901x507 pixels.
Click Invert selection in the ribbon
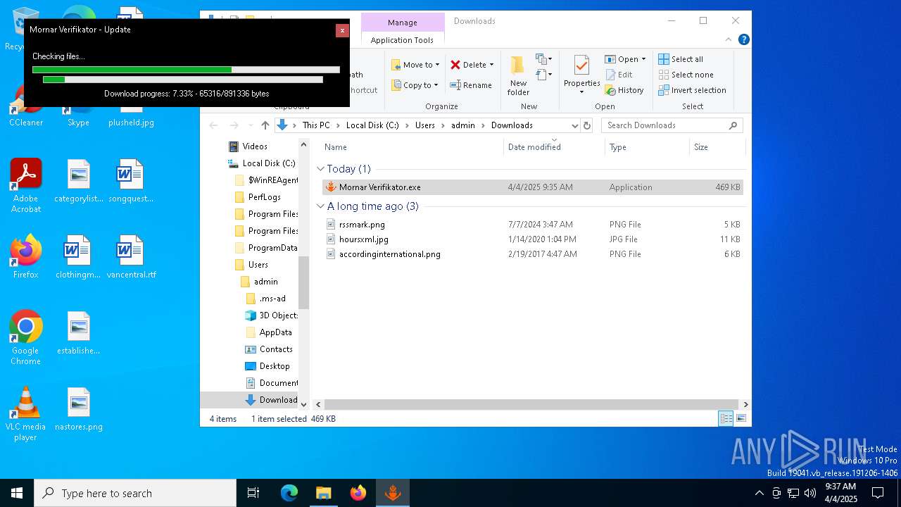coord(692,90)
